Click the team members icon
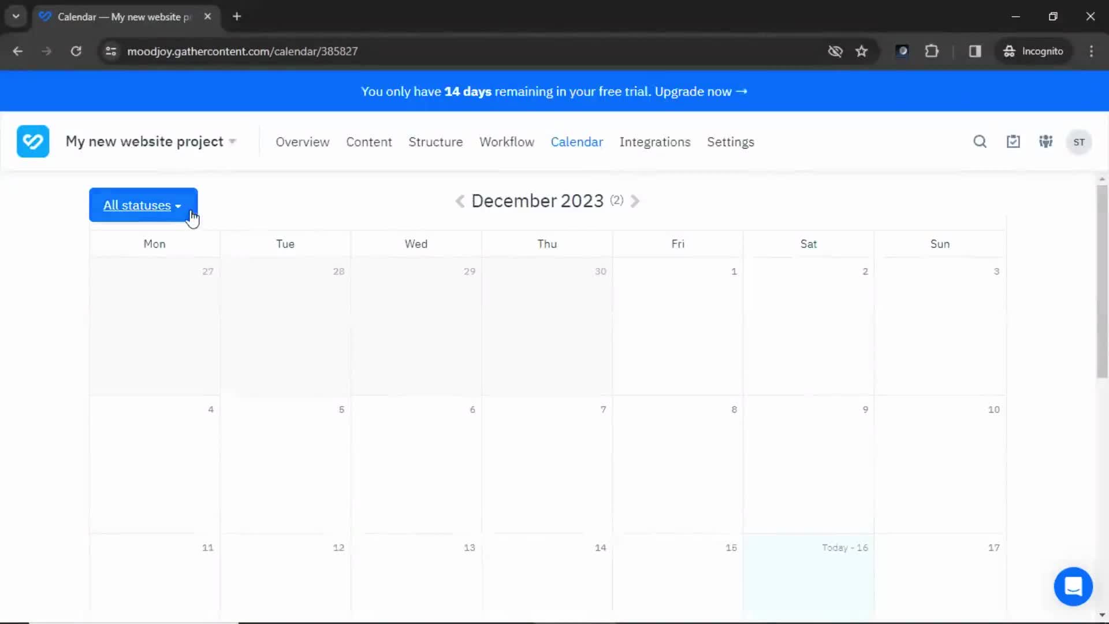The width and height of the screenshot is (1109, 624). [x=1046, y=142]
